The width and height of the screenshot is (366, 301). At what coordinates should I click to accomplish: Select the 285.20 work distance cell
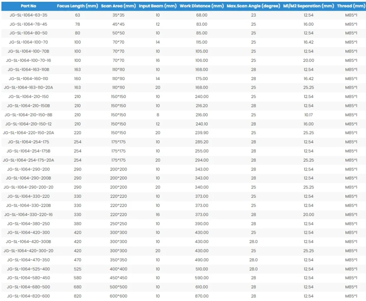(x=202, y=142)
